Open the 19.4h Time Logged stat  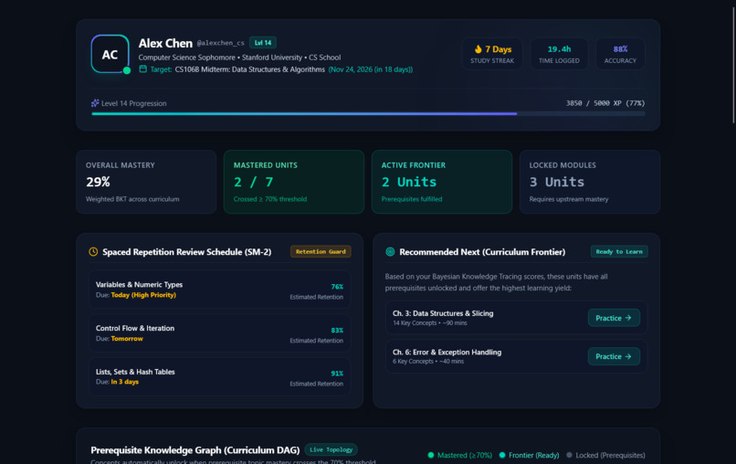tap(559, 54)
